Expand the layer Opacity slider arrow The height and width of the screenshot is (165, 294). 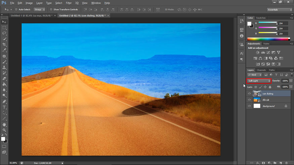[x=291, y=81]
